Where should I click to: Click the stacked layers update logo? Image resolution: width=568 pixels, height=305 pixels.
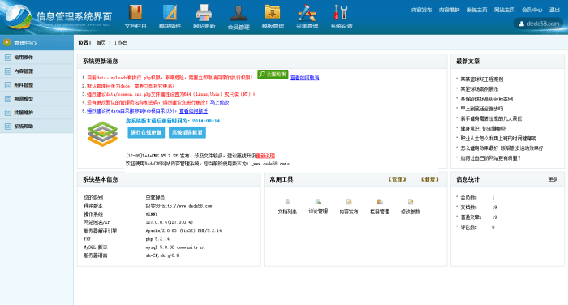point(103,134)
